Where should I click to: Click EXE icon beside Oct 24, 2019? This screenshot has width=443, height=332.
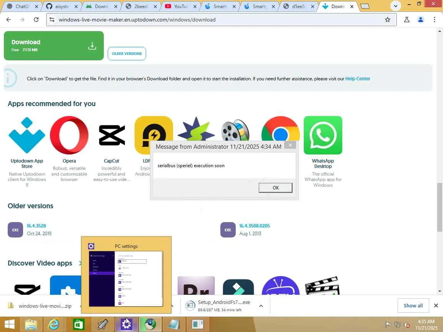click(15, 230)
